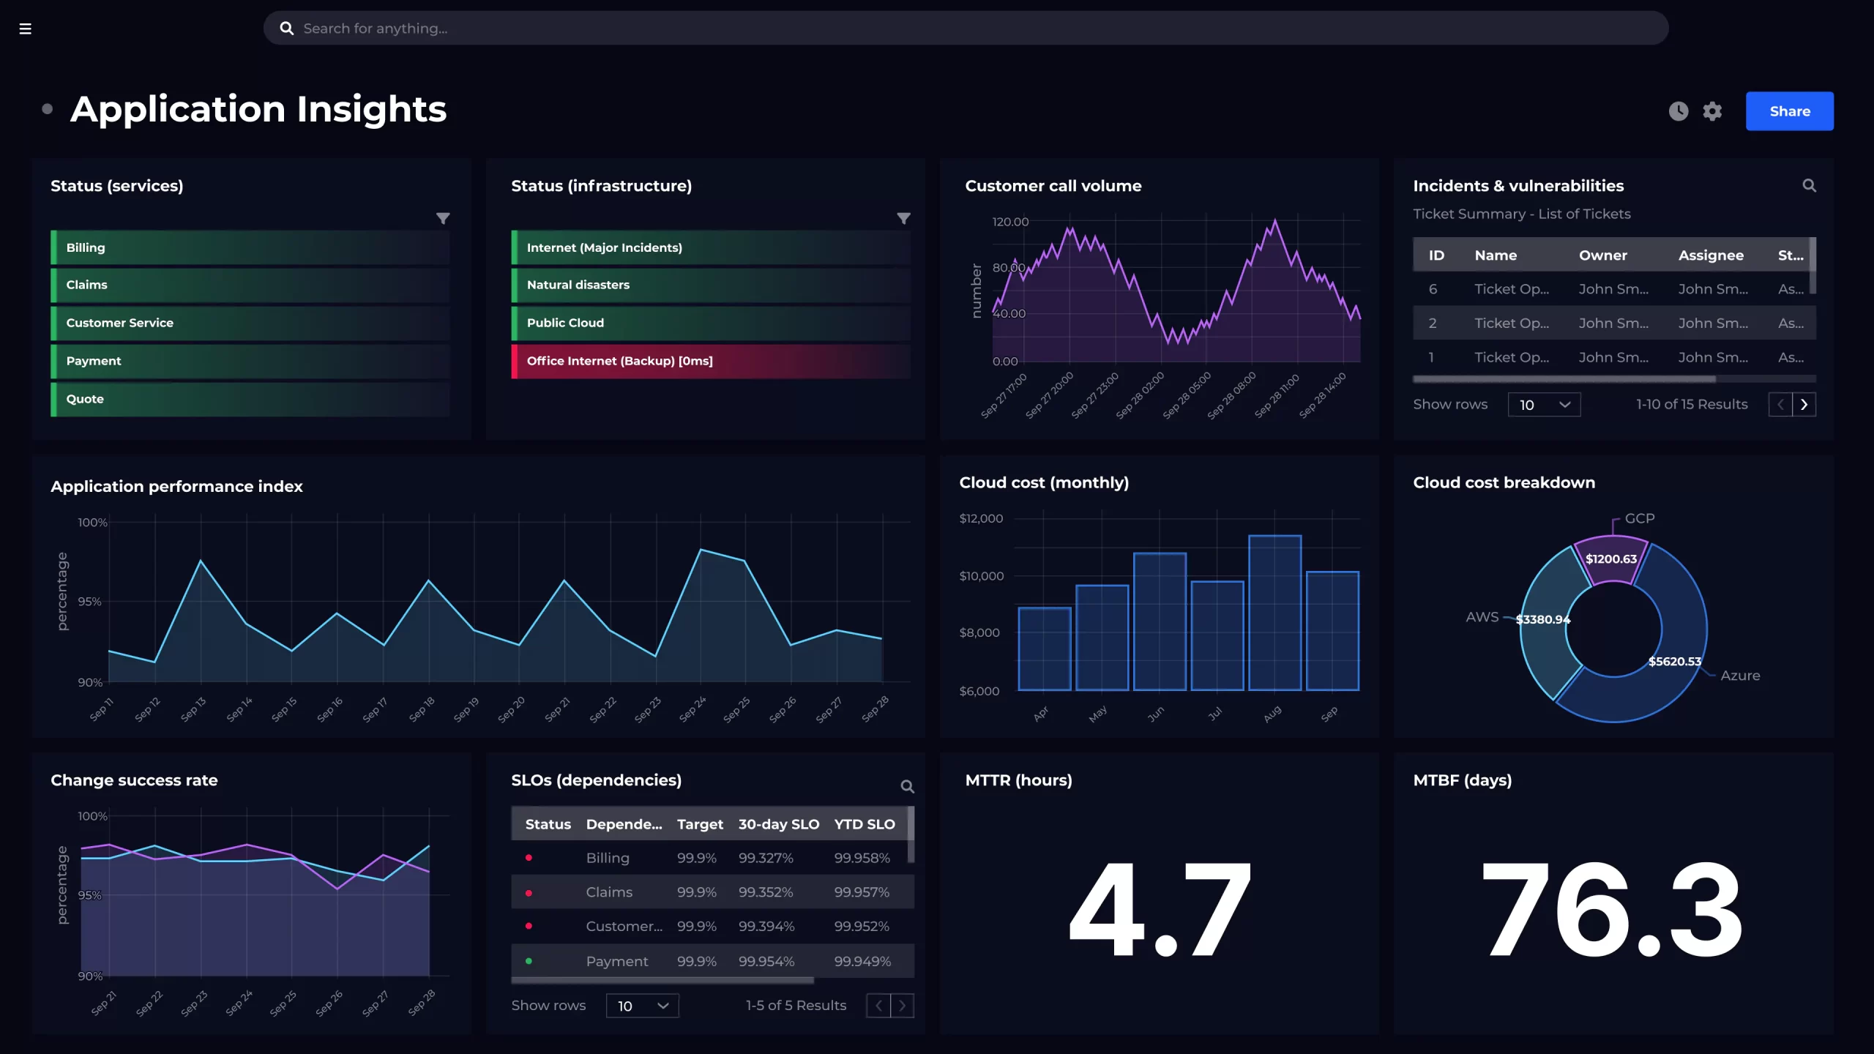Click the green status dot beside Payment SLO
The width and height of the screenshot is (1874, 1054).
coord(530,961)
